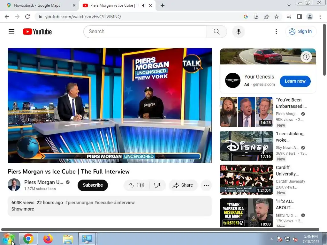
Task: Click Share button under video
Action: pyautogui.click(x=183, y=185)
